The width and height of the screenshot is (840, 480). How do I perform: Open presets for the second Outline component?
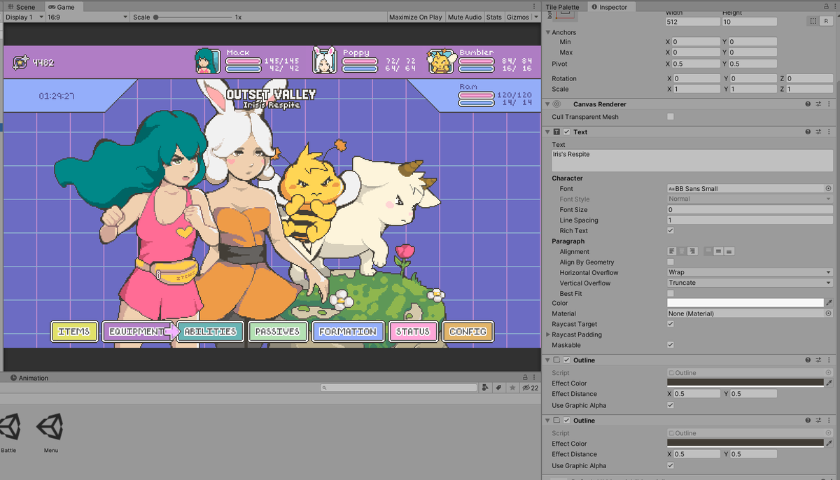[818, 421]
